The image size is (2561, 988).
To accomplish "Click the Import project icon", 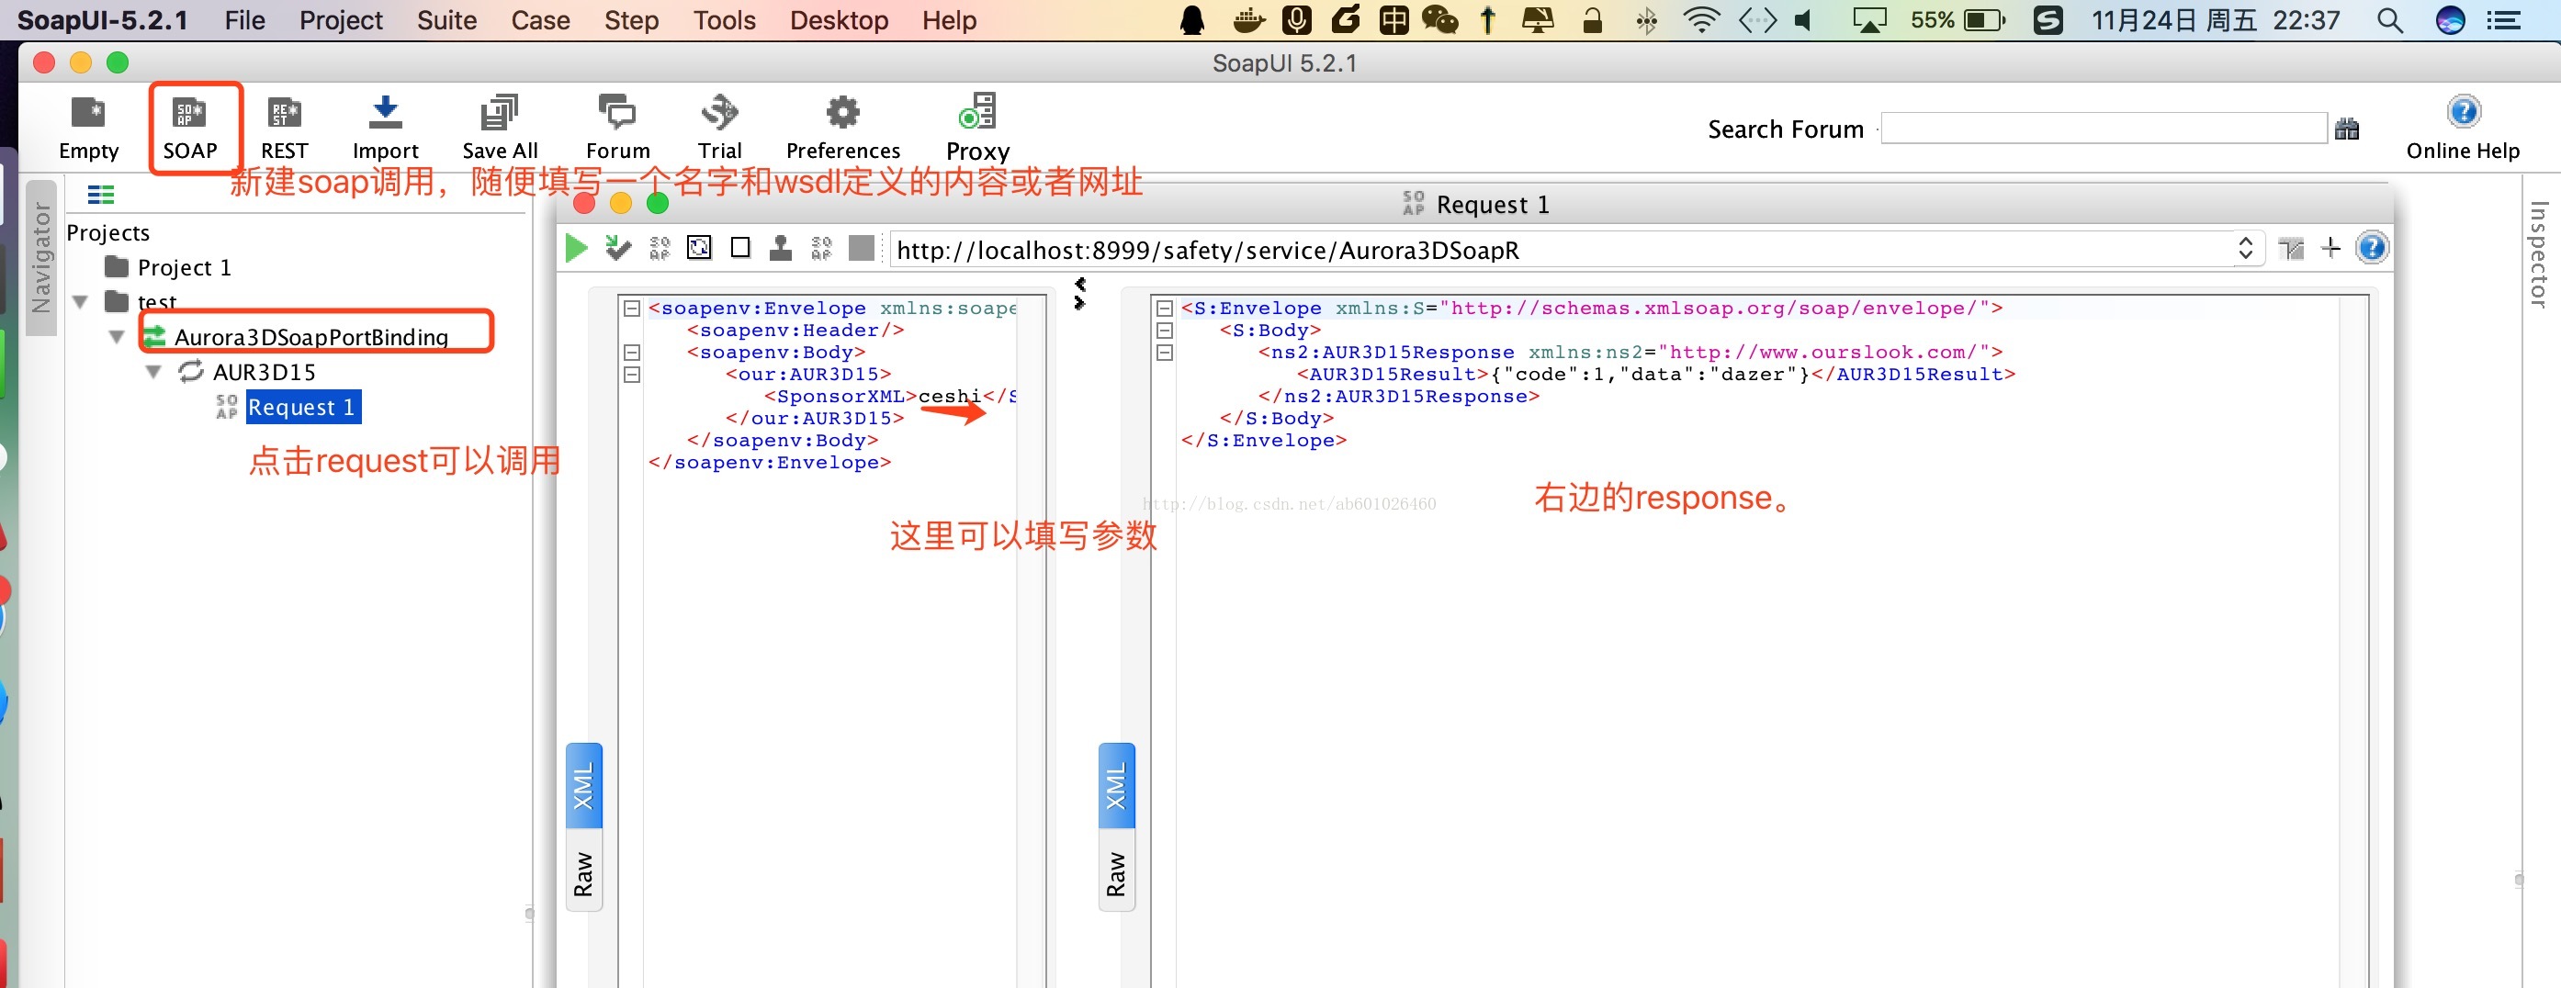I will click(385, 128).
